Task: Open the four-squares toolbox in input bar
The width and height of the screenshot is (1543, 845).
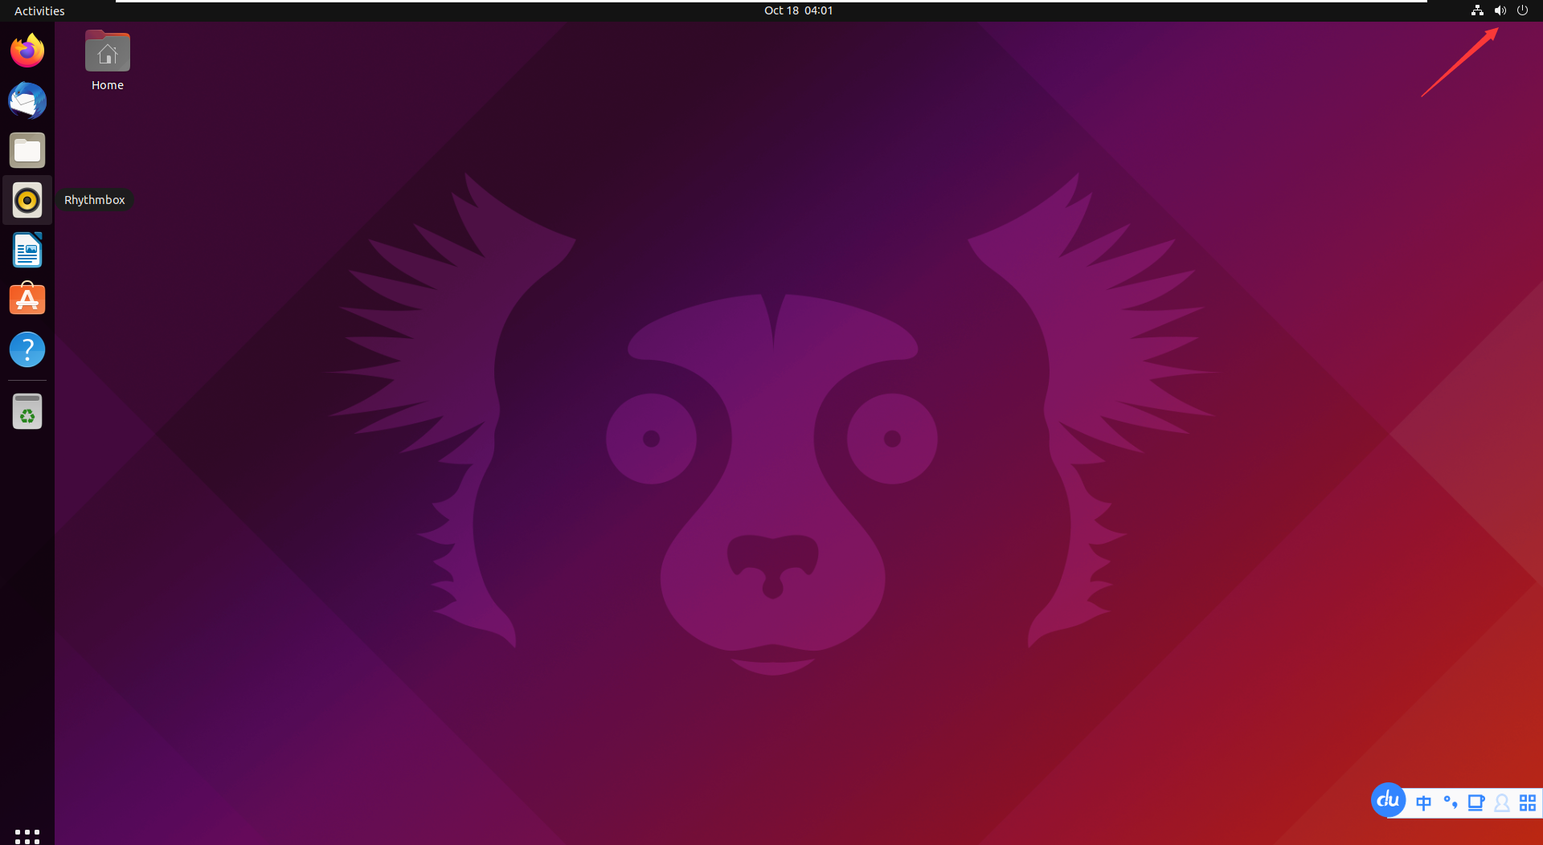Action: [1528, 803]
